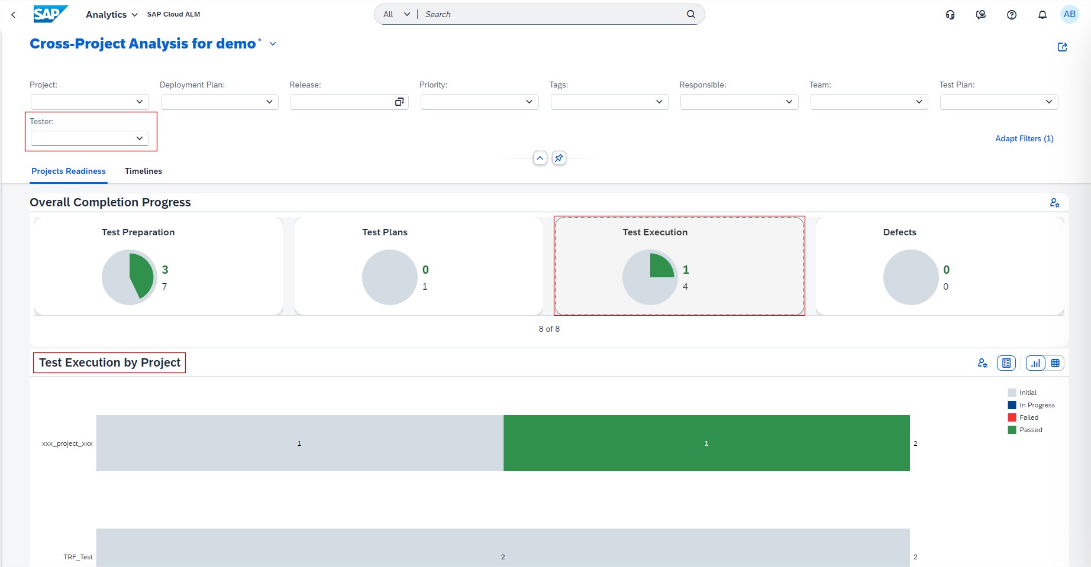Open the notifications bell
The image size is (1091, 567).
[1042, 15]
